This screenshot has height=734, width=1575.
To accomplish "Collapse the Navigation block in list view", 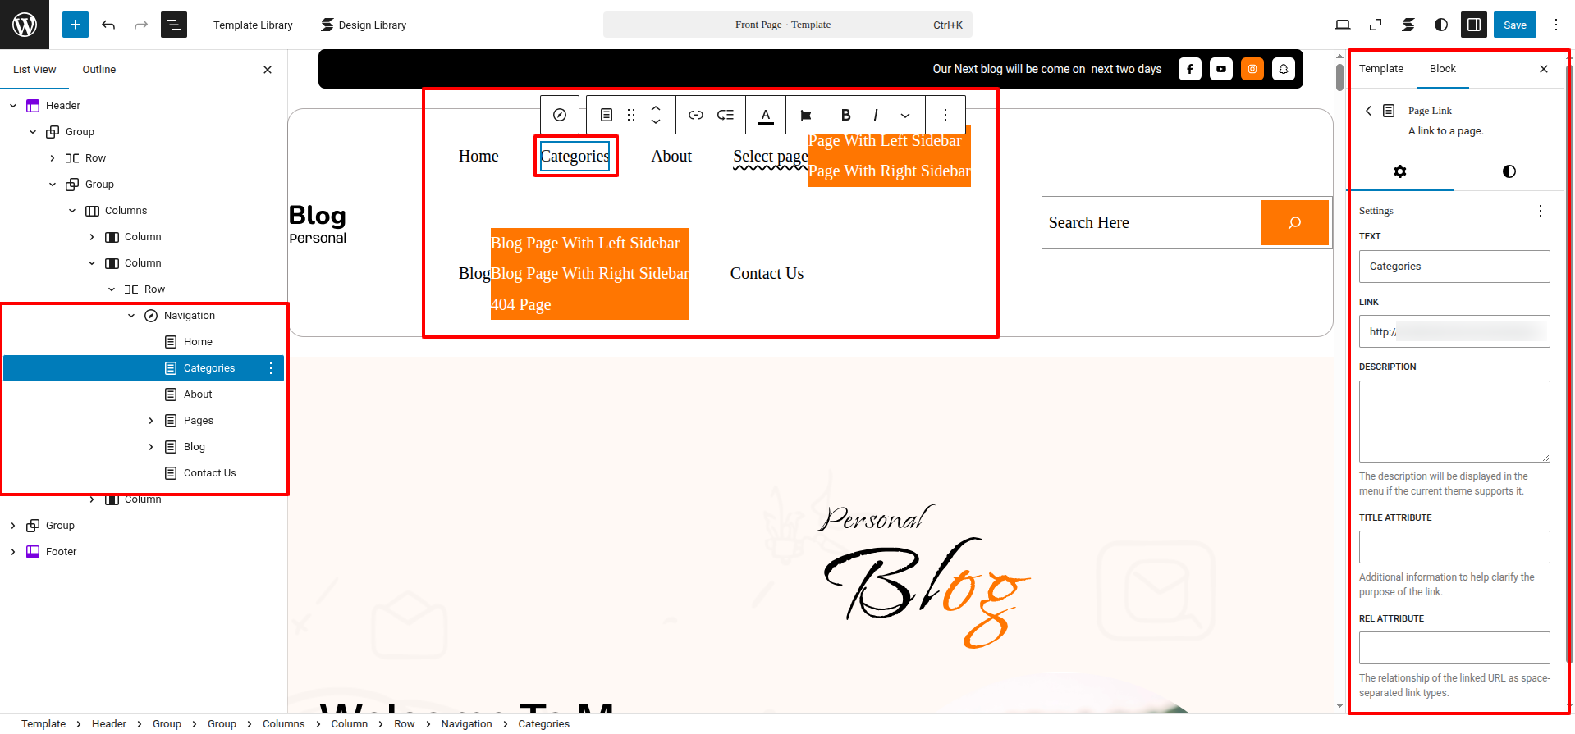I will pyautogui.click(x=131, y=316).
